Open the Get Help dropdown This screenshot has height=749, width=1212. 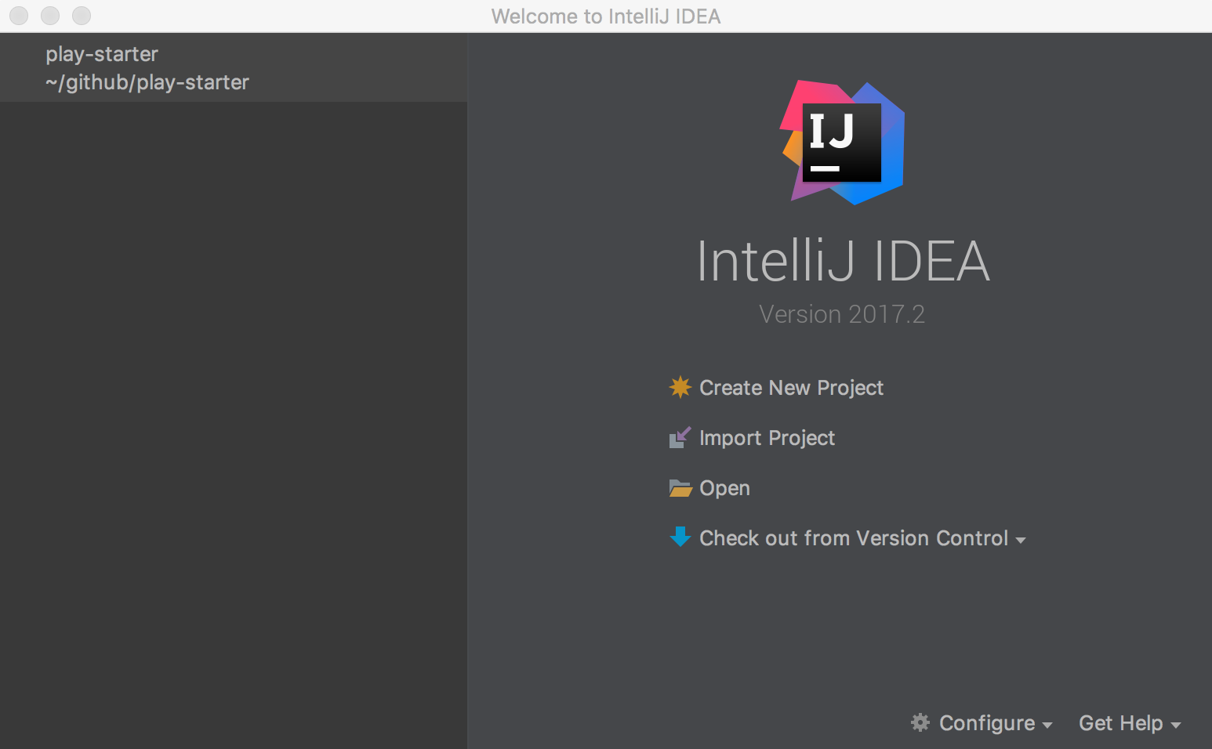pyautogui.click(x=1130, y=723)
